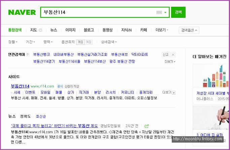This screenshot has width=230, height=150.
Task: Open the 분양 sublink
Action: click(x=97, y=92)
